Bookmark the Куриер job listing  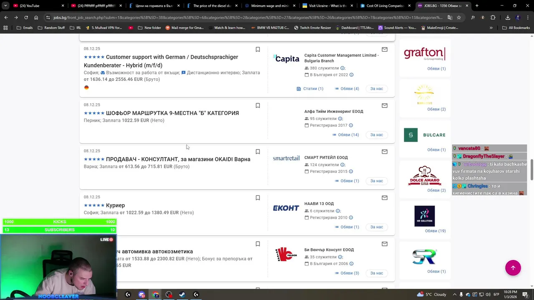[x=258, y=198]
